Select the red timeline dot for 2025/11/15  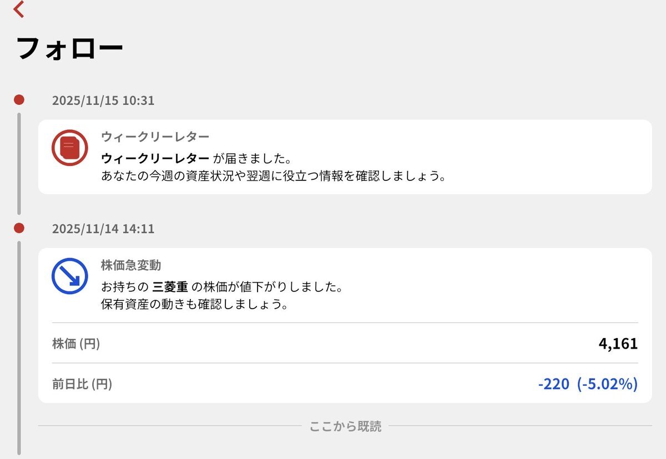tap(19, 100)
